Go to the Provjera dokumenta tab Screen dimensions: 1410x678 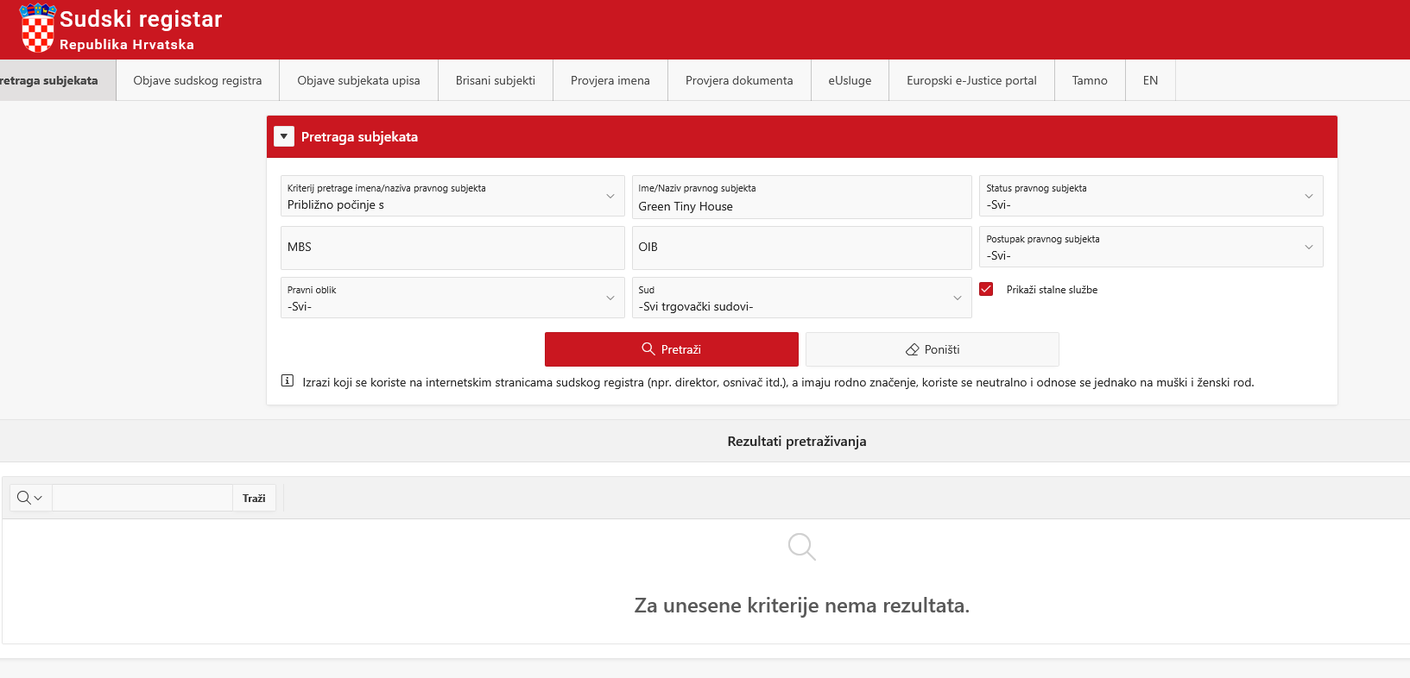(739, 80)
